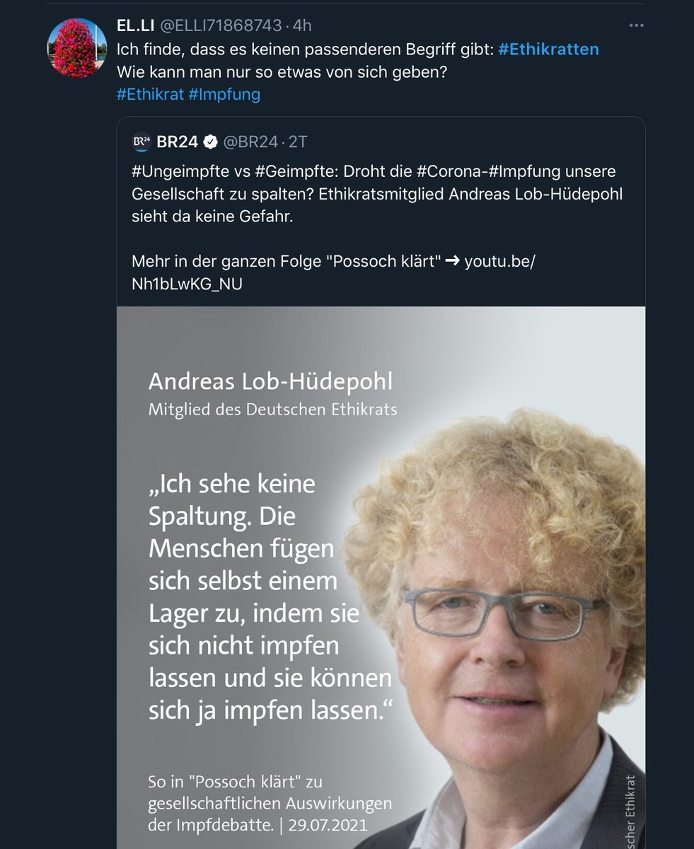Click the BR24 verified badge
The height and width of the screenshot is (849, 694).
click(x=210, y=142)
